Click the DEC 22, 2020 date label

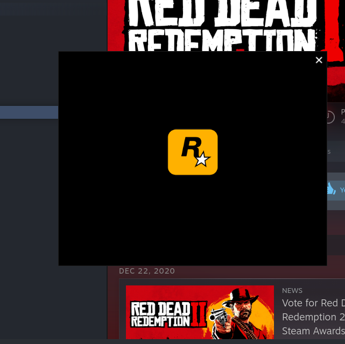tap(147, 271)
